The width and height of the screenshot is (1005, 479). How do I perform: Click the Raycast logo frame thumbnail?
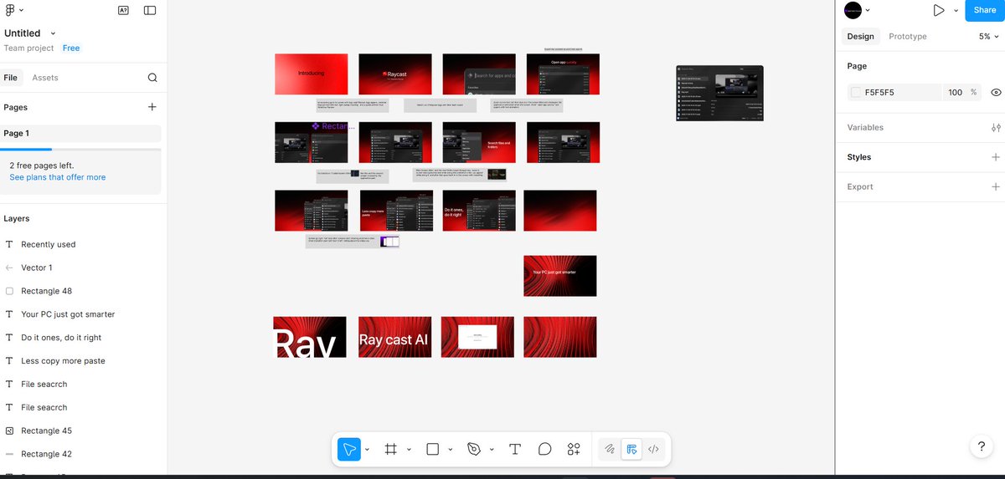tap(395, 74)
